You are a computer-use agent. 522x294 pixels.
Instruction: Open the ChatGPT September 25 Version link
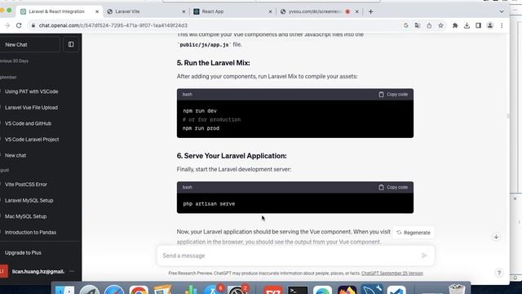392,274
